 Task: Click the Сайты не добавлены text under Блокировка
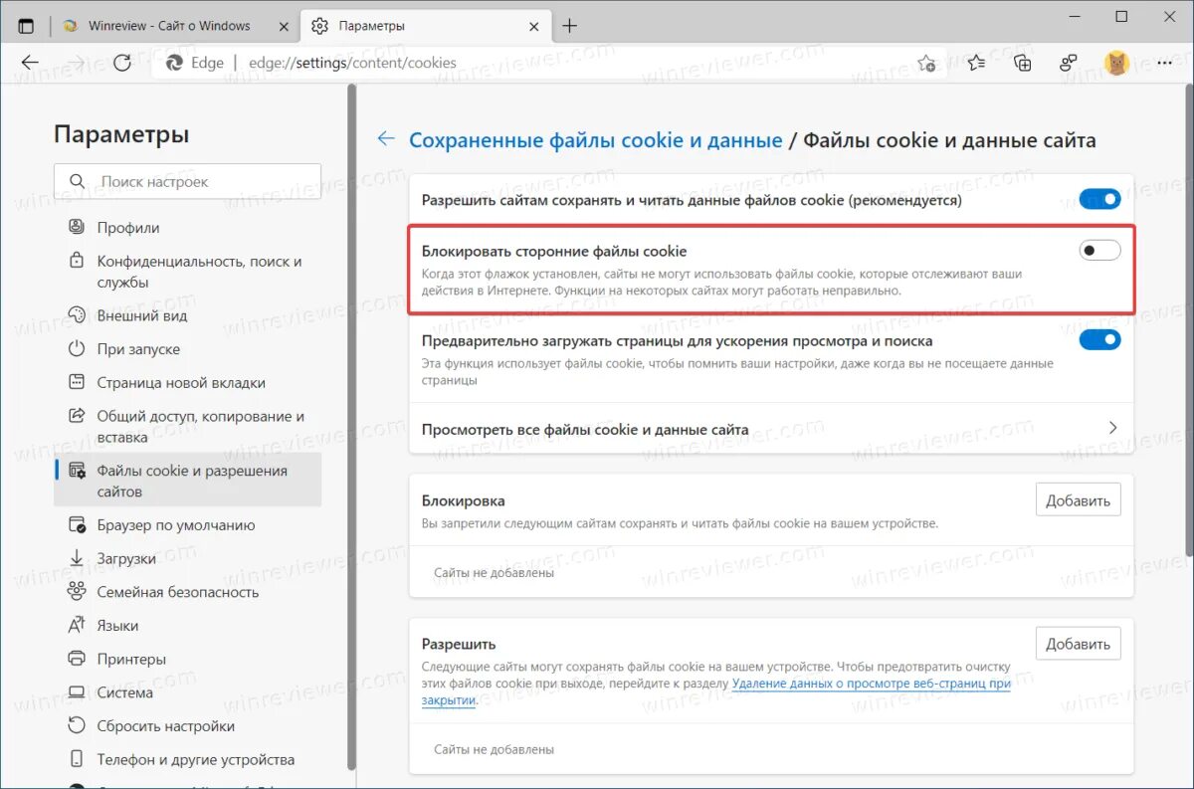(x=494, y=572)
